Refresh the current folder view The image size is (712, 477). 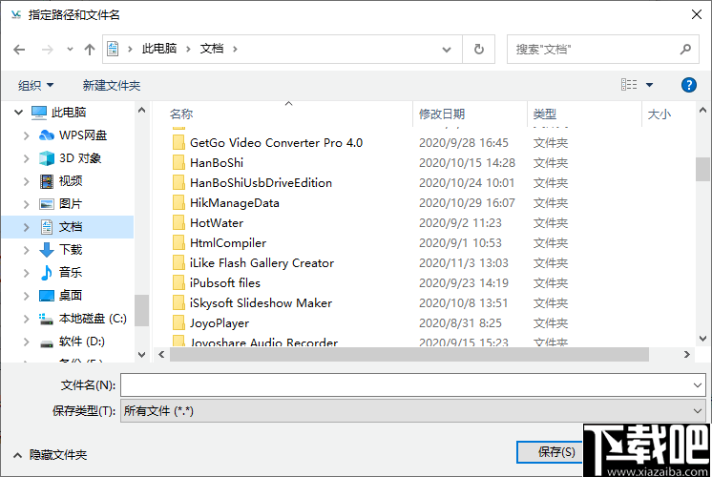(x=478, y=49)
